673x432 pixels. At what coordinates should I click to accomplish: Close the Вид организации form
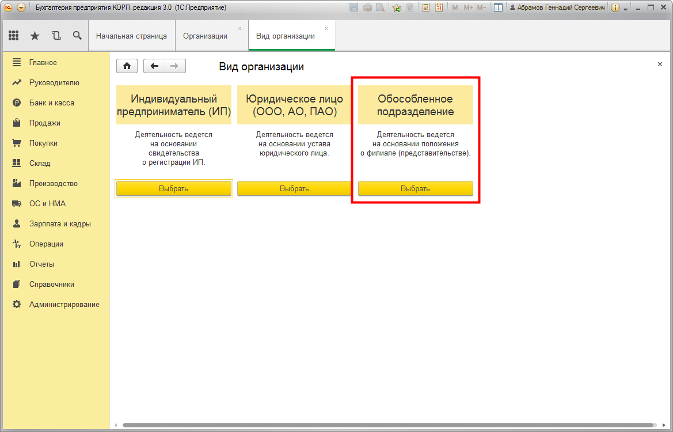(x=660, y=65)
